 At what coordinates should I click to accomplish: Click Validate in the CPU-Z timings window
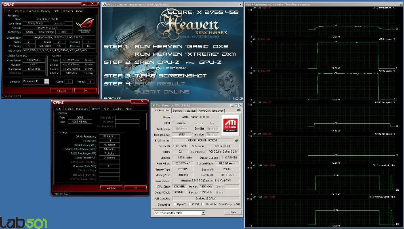coord(111,188)
